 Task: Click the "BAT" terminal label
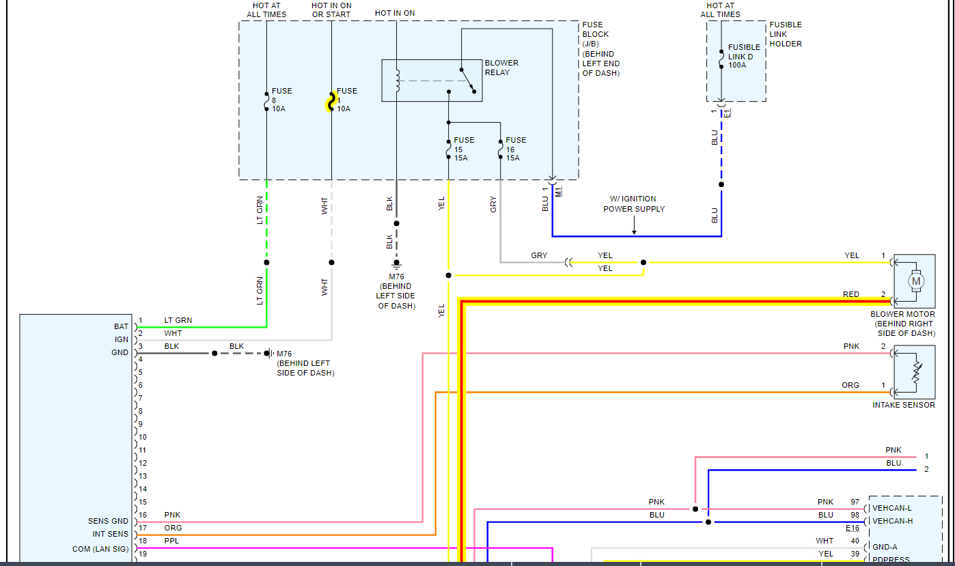[121, 326]
